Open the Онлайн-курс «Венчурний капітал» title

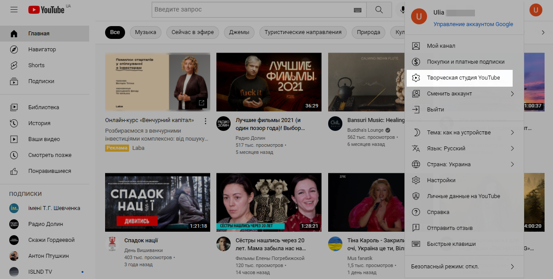150,120
